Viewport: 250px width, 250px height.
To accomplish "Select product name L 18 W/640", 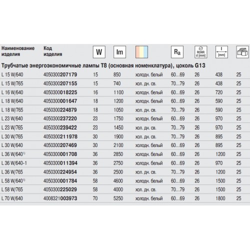I will [12, 101].
